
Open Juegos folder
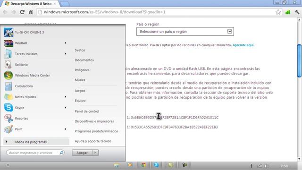pyautogui.click(x=80, y=91)
